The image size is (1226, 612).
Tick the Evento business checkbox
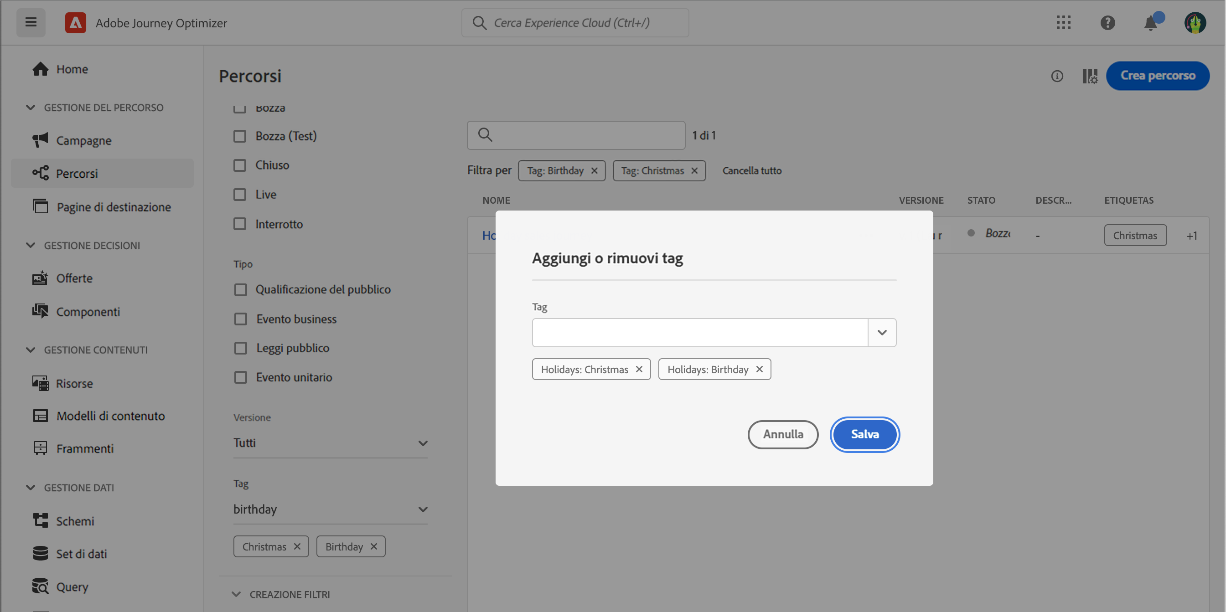click(x=241, y=319)
